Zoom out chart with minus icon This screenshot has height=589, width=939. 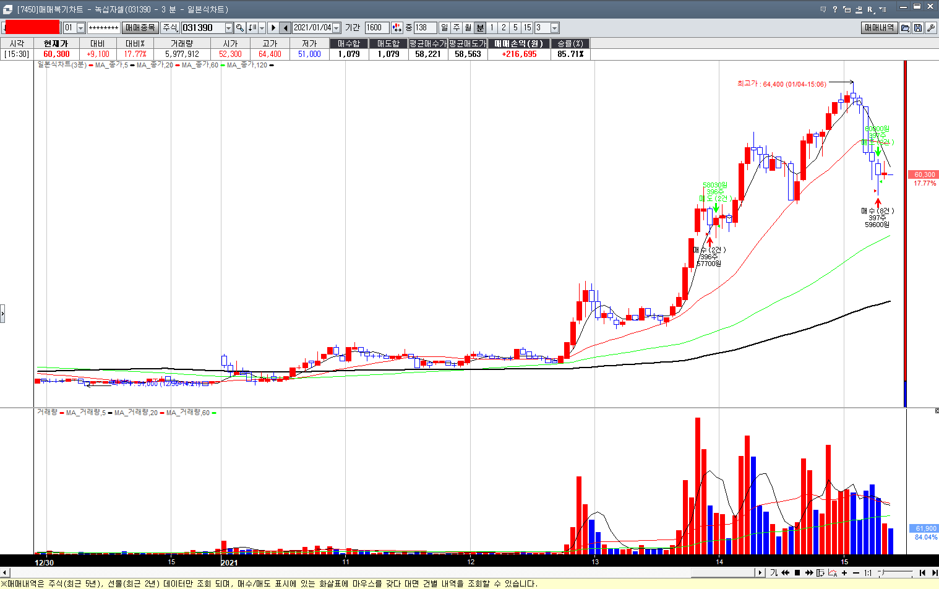pos(856,573)
